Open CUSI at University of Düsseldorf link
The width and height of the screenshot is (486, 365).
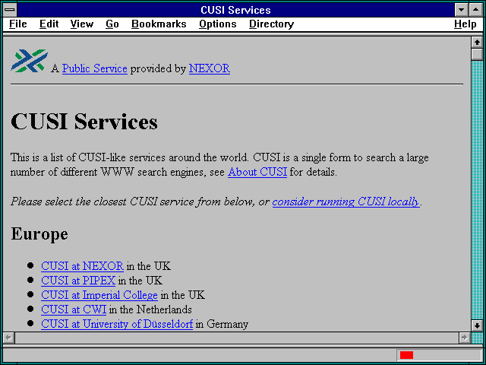[117, 324]
